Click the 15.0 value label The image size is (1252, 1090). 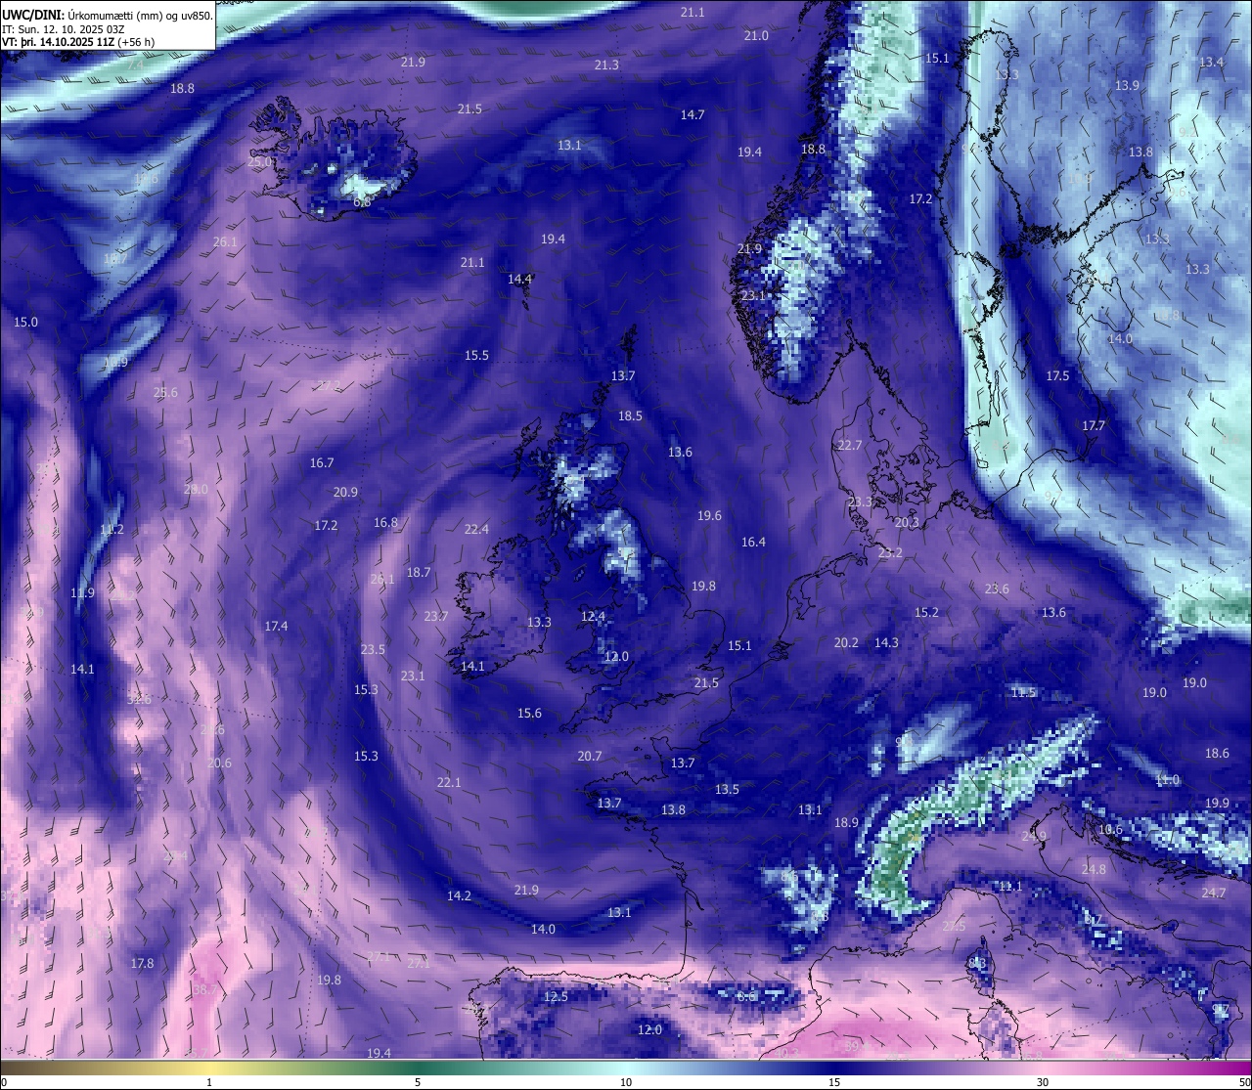pyautogui.click(x=25, y=322)
